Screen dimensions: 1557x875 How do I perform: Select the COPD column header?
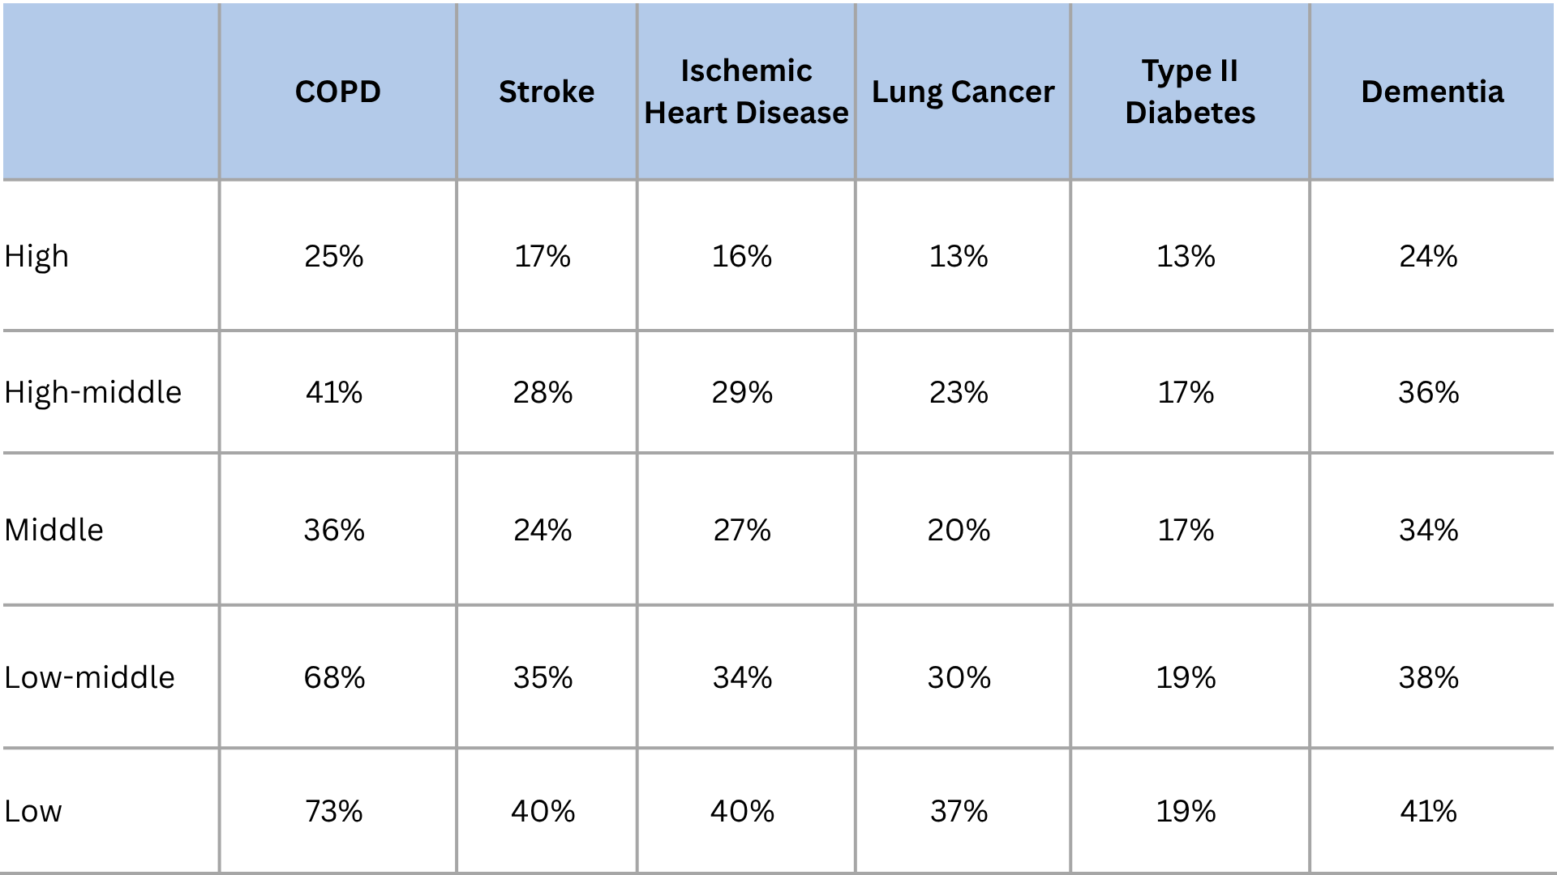click(337, 92)
